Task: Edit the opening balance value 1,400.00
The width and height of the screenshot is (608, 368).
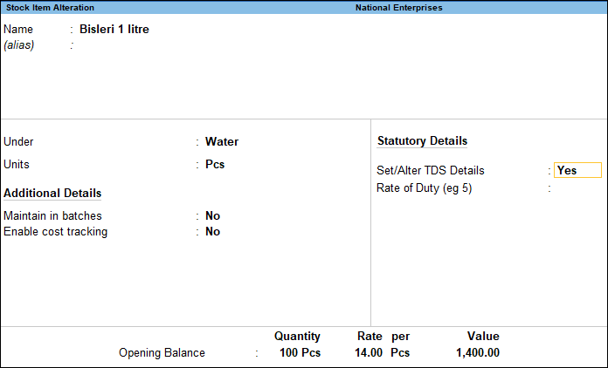Action: point(478,353)
